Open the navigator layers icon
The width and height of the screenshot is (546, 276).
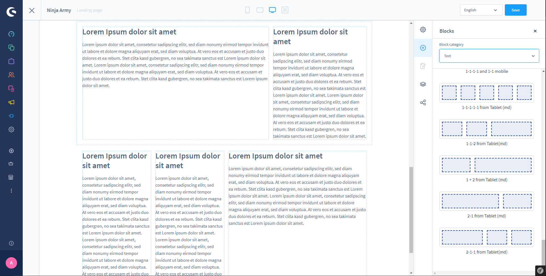point(423,84)
